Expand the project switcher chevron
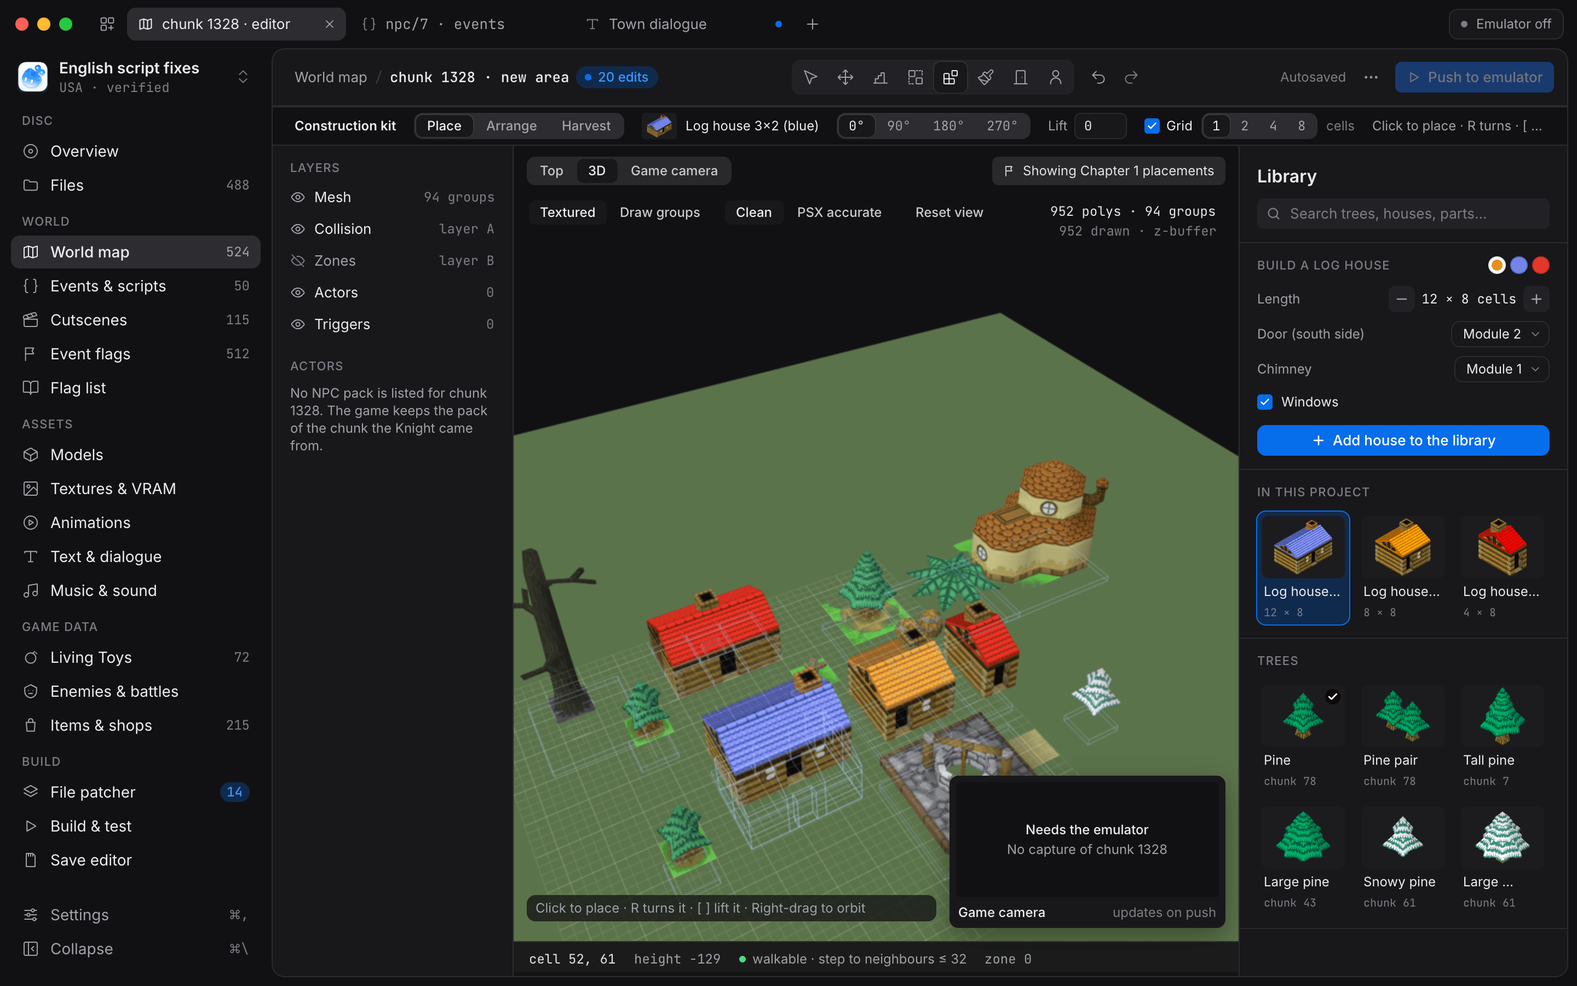The height and width of the screenshot is (986, 1577). tap(243, 78)
